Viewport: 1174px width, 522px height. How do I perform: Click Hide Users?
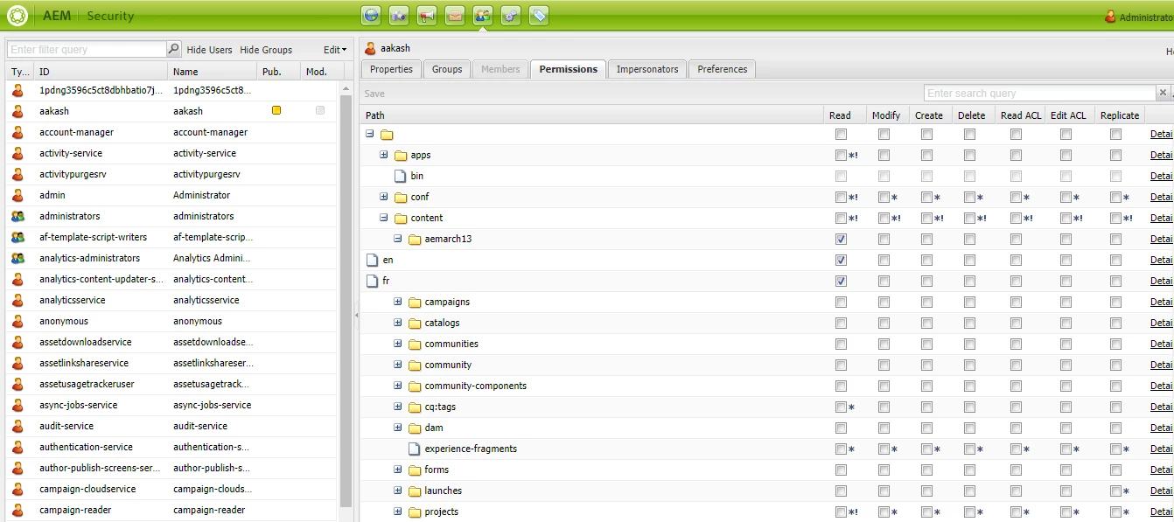(210, 50)
